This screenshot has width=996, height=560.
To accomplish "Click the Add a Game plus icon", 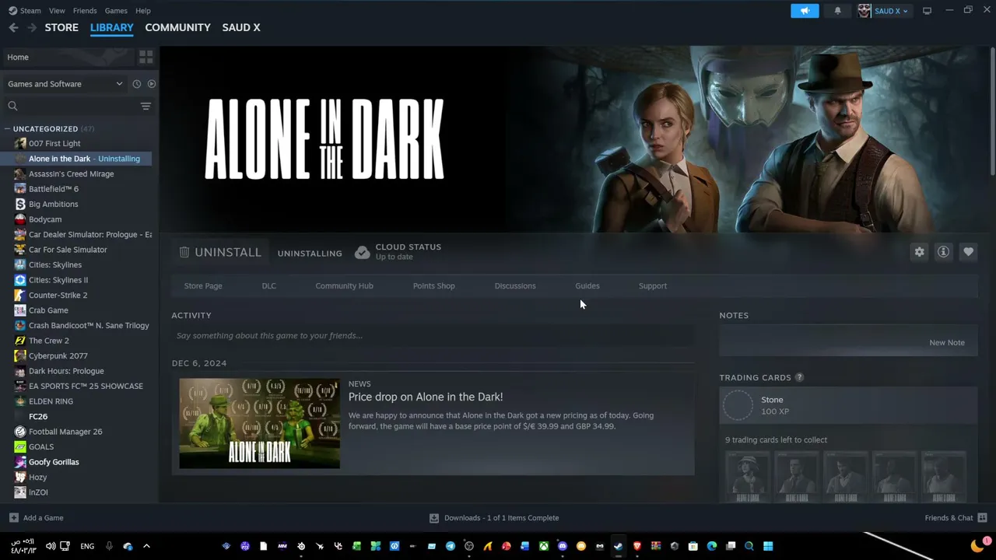I will pyautogui.click(x=13, y=518).
